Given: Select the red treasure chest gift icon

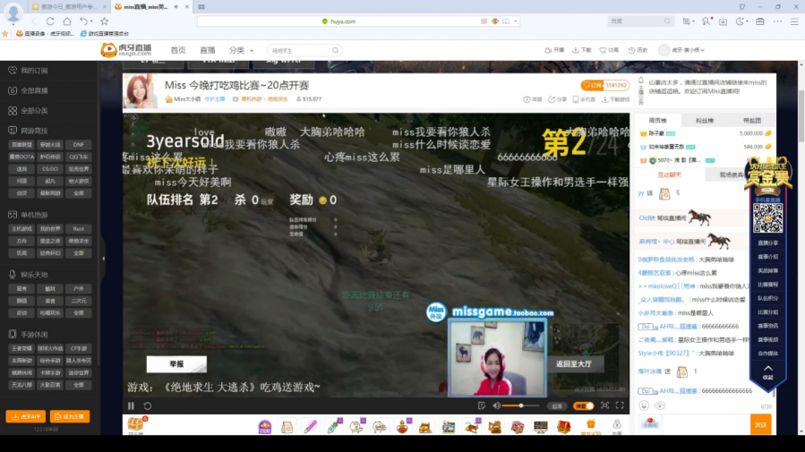Looking at the screenshot, I should click(564, 426).
